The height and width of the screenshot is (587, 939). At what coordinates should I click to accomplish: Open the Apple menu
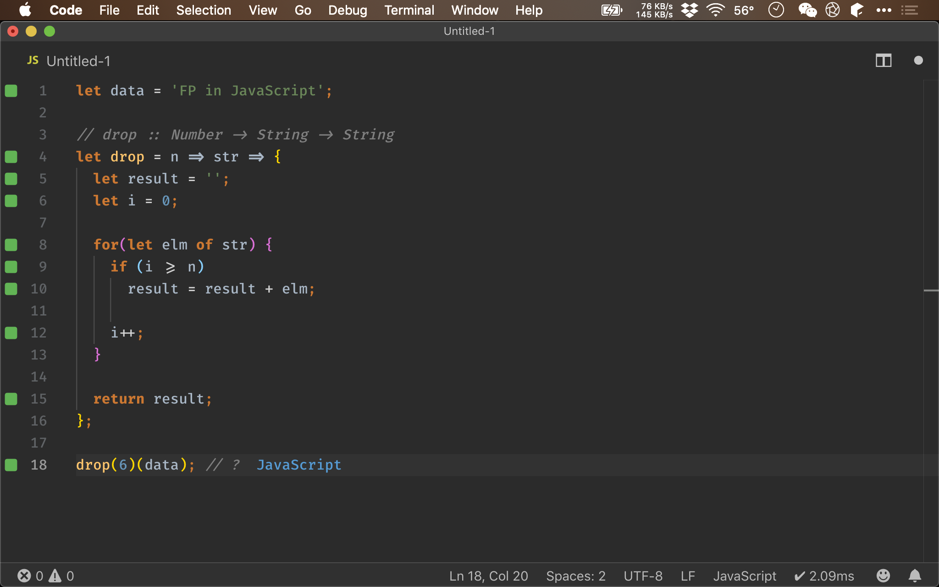click(x=25, y=10)
